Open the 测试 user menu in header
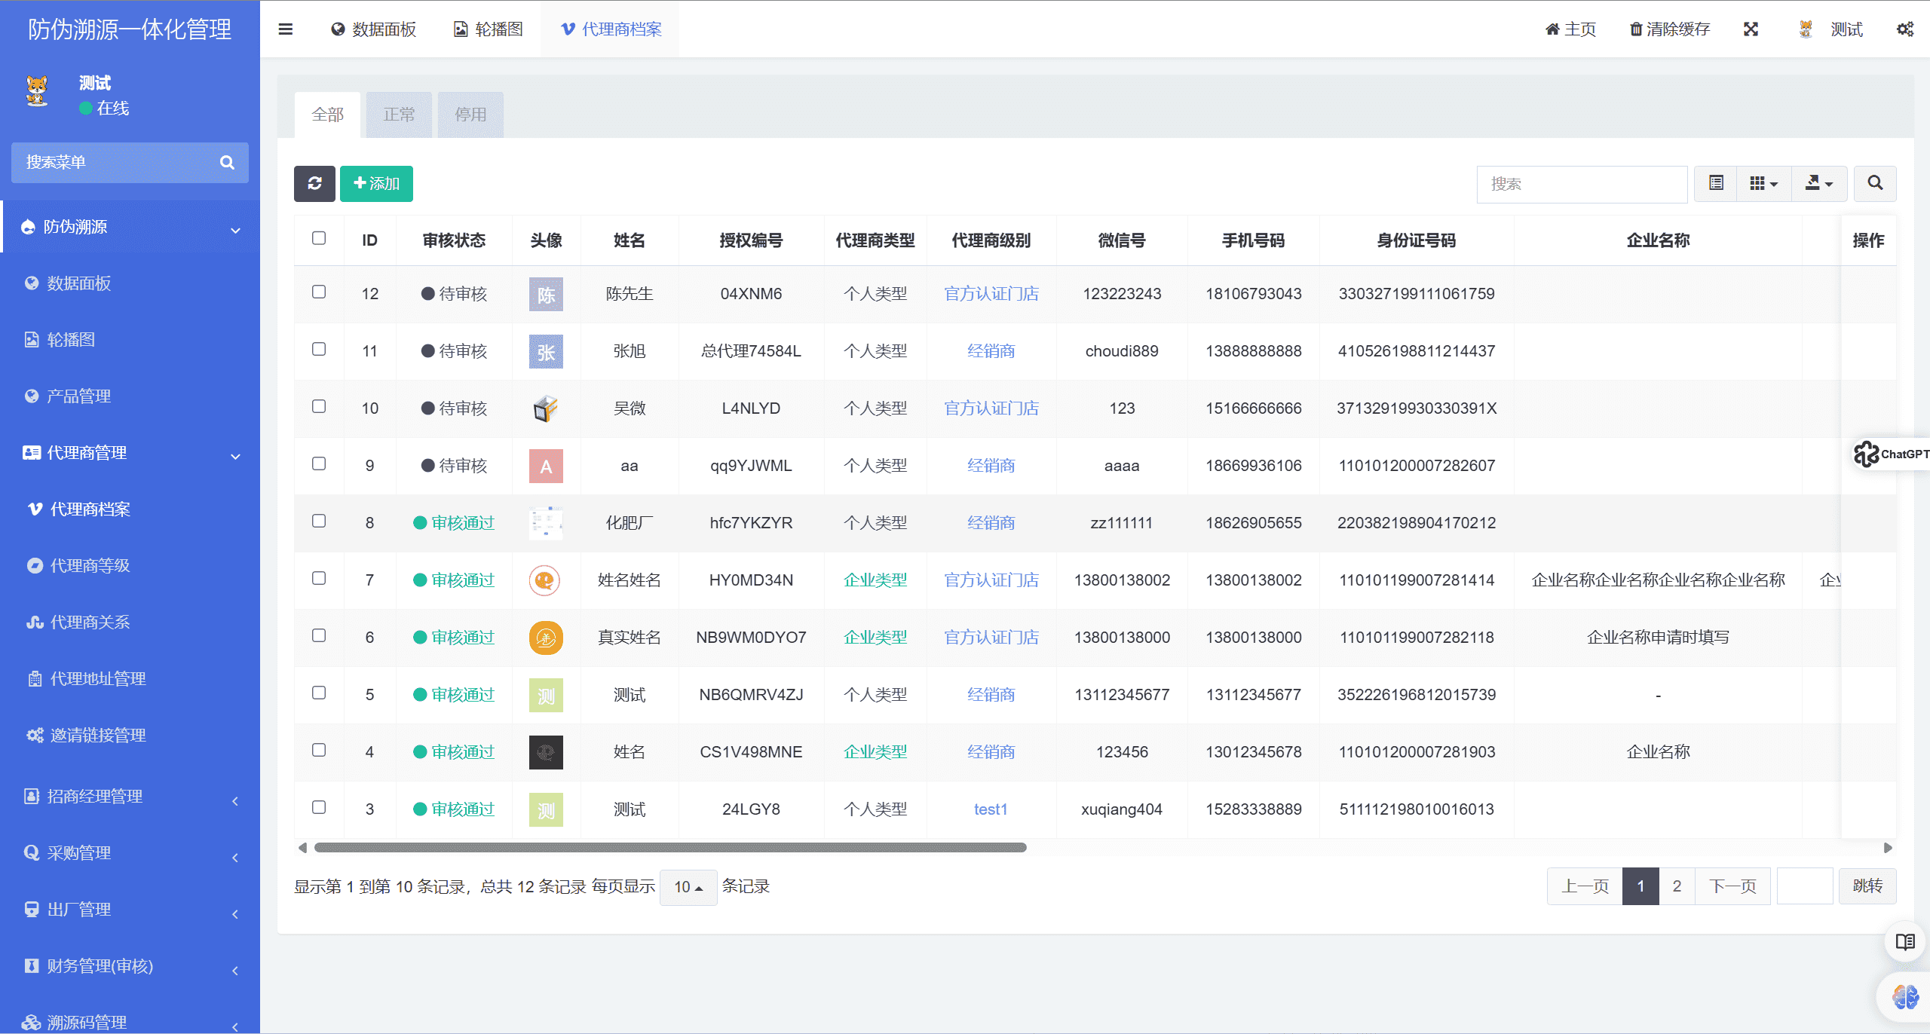Viewport: 1930px width, 1034px height. click(x=1830, y=29)
